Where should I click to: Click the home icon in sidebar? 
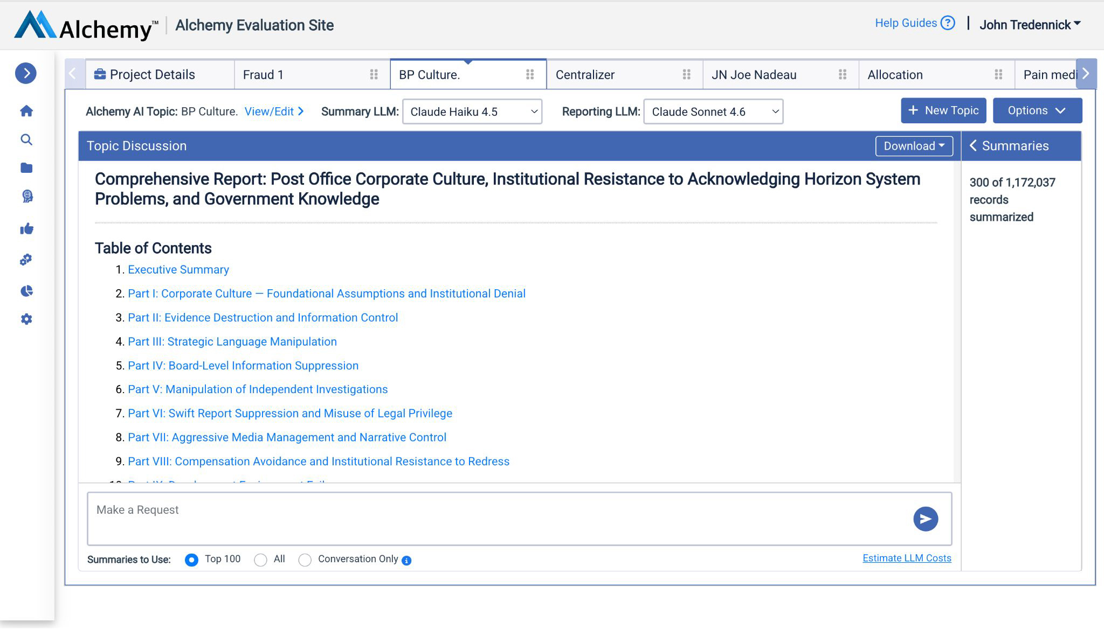[x=26, y=111]
